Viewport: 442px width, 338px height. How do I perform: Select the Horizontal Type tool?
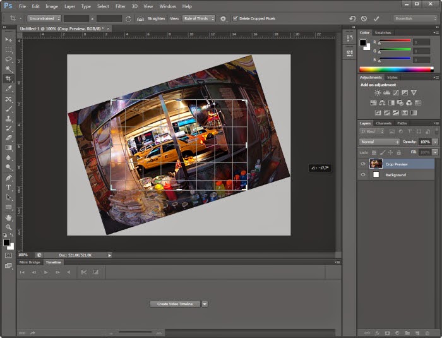pos(8,188)
